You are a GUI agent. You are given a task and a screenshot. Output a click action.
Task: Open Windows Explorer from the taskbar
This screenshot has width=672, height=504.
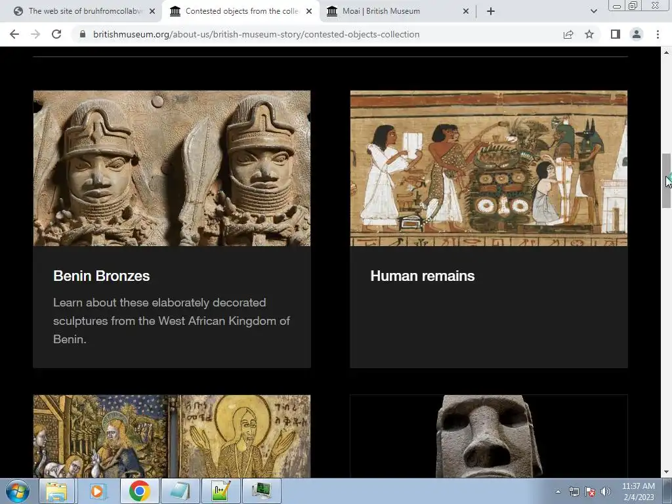pos(56,491)
